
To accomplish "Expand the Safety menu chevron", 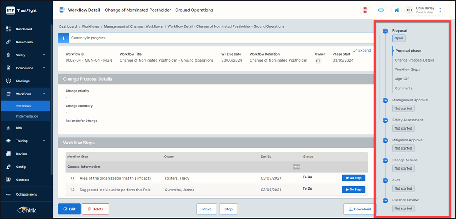I will pyautogui.click(x=44, y=55).
